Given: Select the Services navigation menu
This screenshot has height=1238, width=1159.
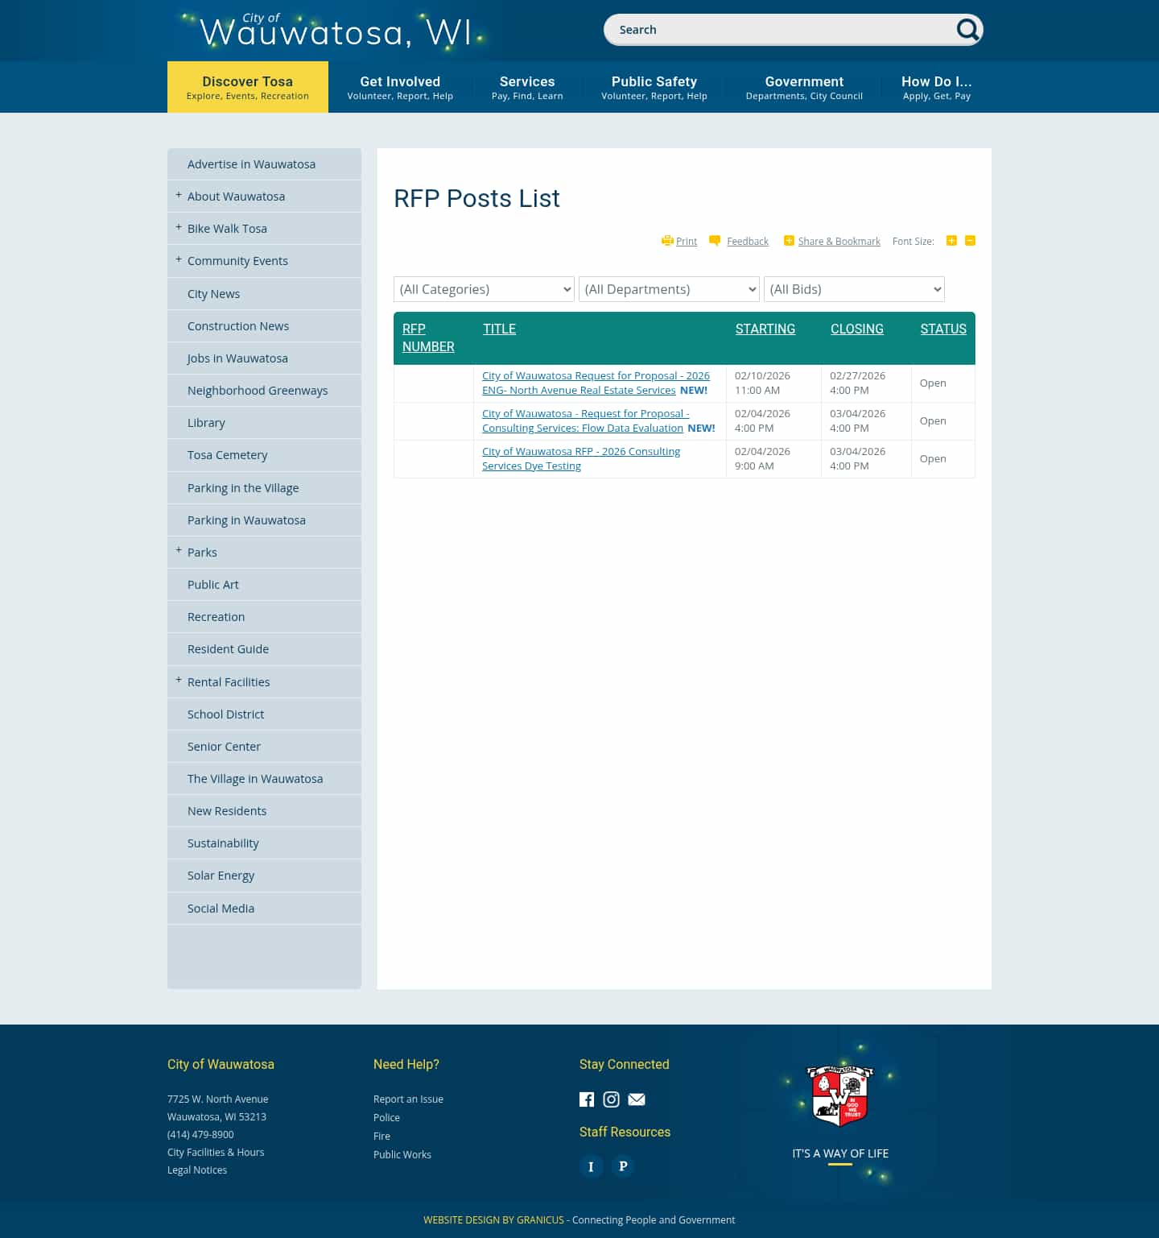Looking at the screenshot, I should point(527,86).
